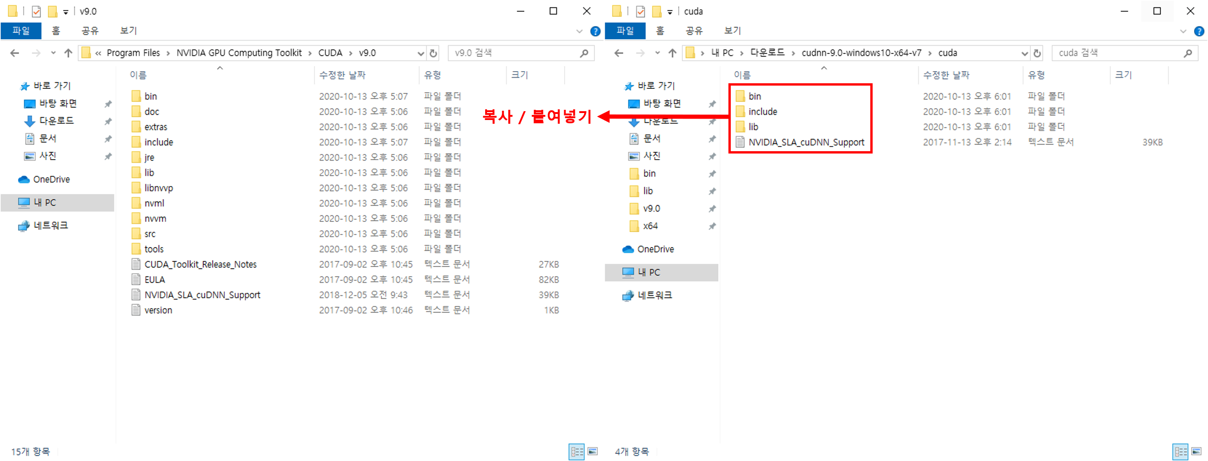Open the address bar history dropdown
Viewport: 1208px width, 461px height.
tap(420, 53)
